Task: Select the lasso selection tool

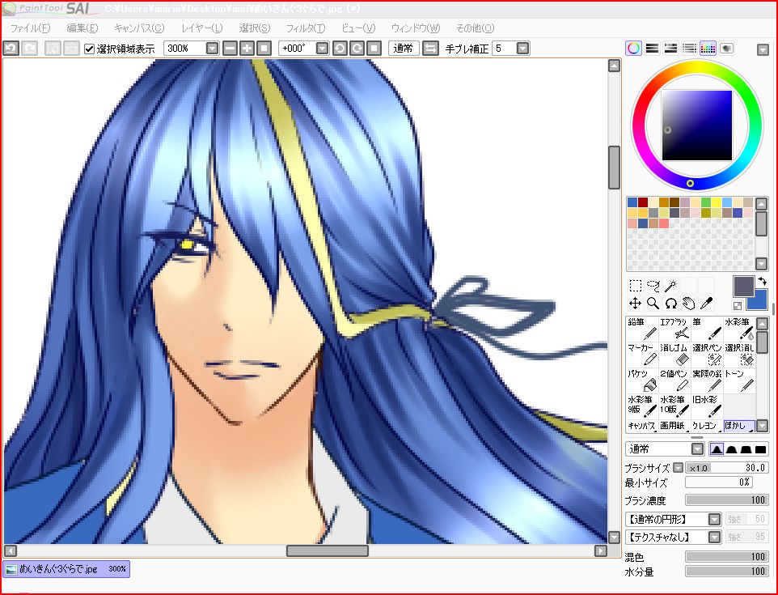Action: (653, 286)
